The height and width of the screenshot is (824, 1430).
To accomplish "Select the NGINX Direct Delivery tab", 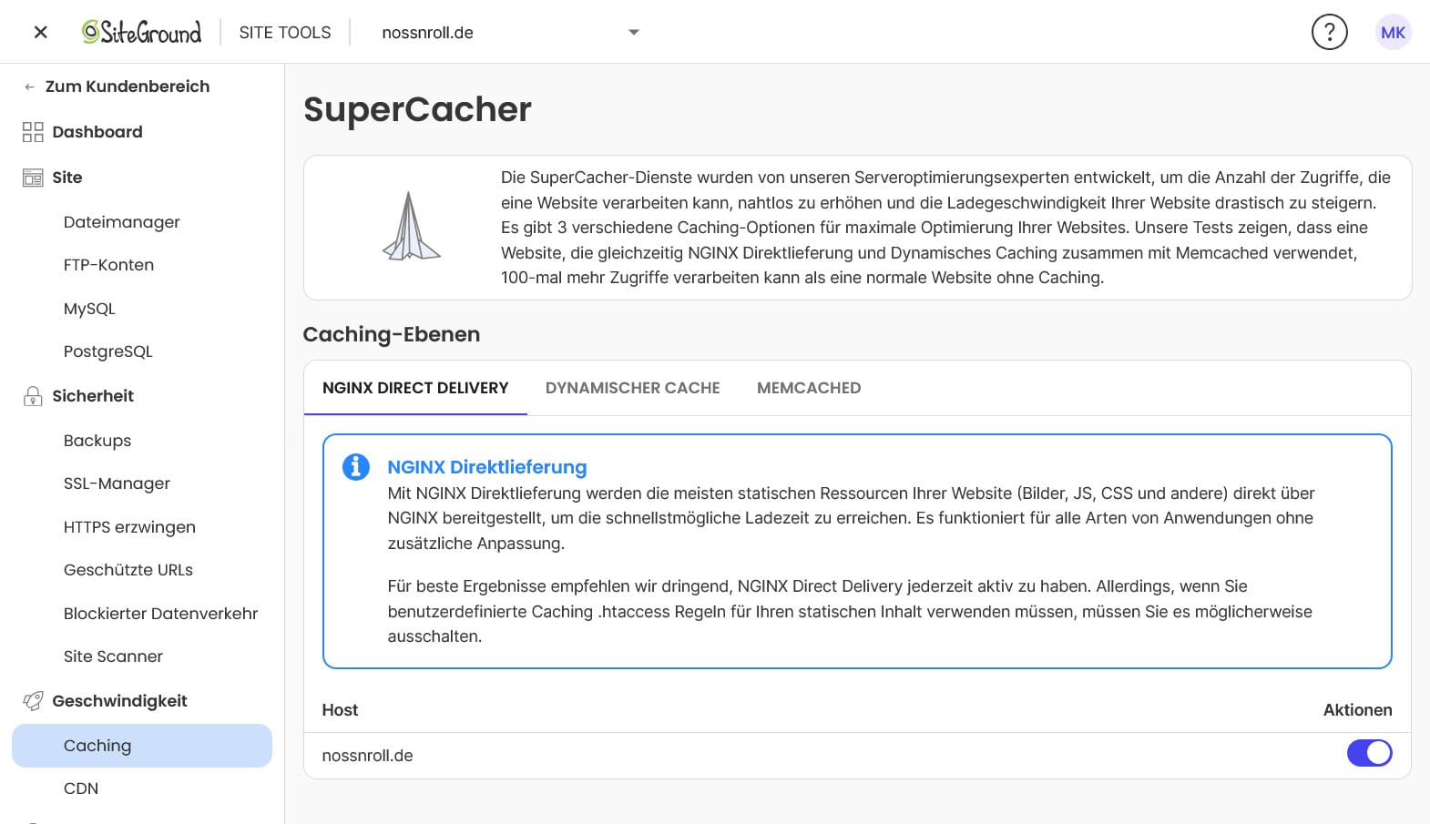I will click(415, 388).
